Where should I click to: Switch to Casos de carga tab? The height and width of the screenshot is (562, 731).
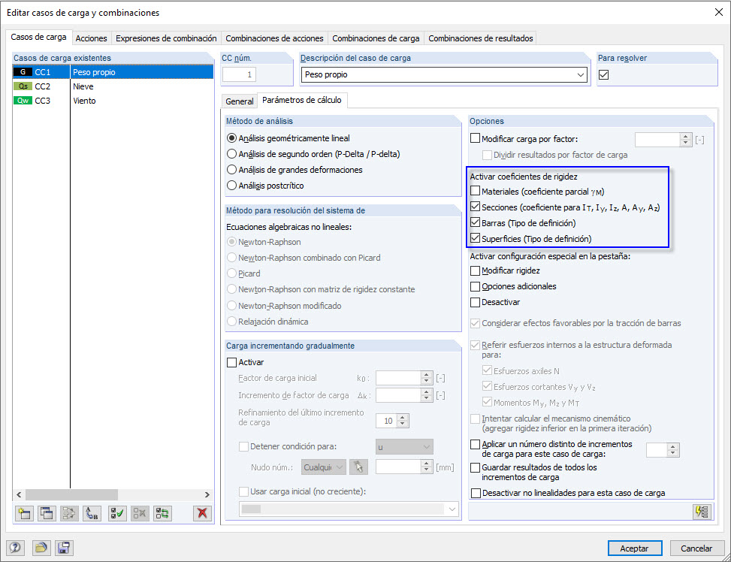coord(39,37)
